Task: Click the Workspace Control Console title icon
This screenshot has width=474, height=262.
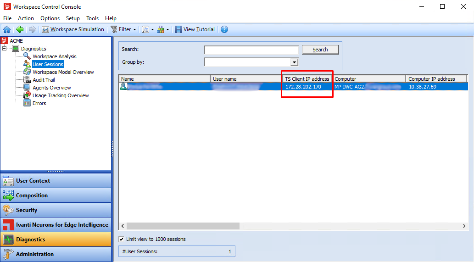Action: point(7,6)
